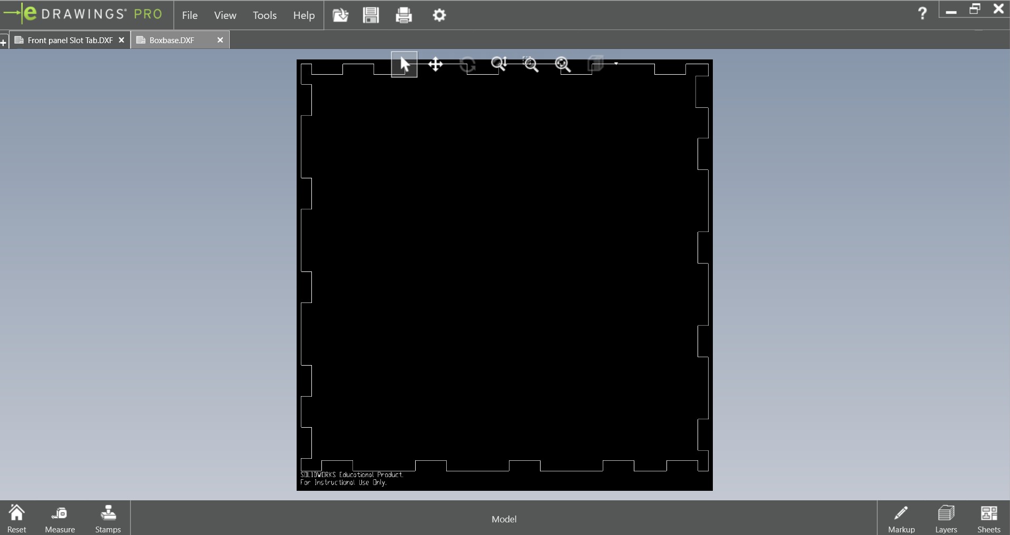Click the Model sheet label

point(504,519)
